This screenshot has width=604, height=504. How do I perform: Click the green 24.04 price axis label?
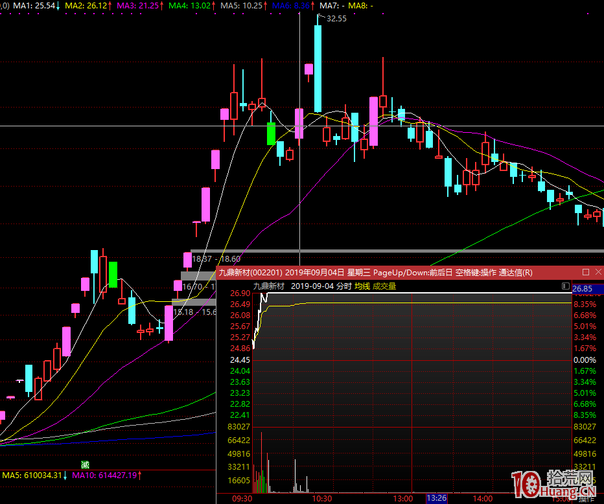pos(240,371)
